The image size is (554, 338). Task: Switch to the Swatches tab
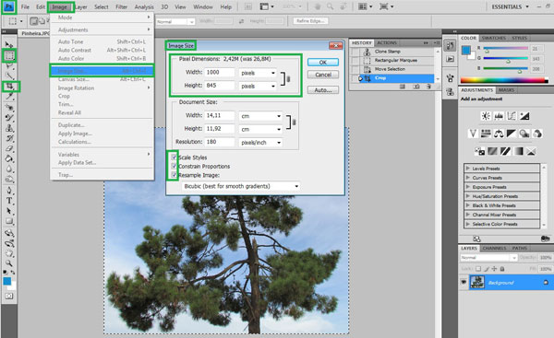(494, 38)
